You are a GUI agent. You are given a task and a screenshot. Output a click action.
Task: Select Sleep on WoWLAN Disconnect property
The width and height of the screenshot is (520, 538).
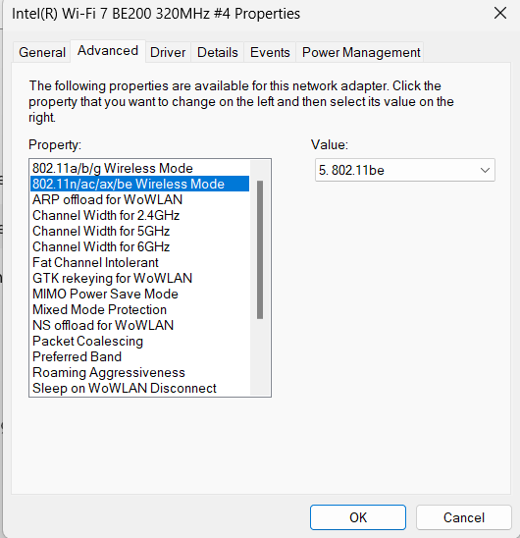tap(139, 389)
